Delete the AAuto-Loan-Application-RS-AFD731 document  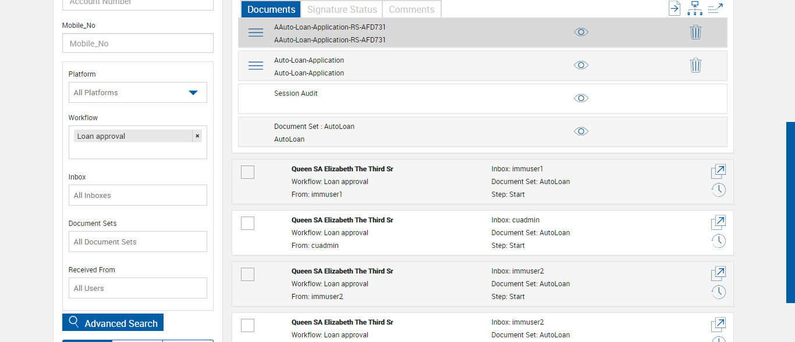coord(695,33)
